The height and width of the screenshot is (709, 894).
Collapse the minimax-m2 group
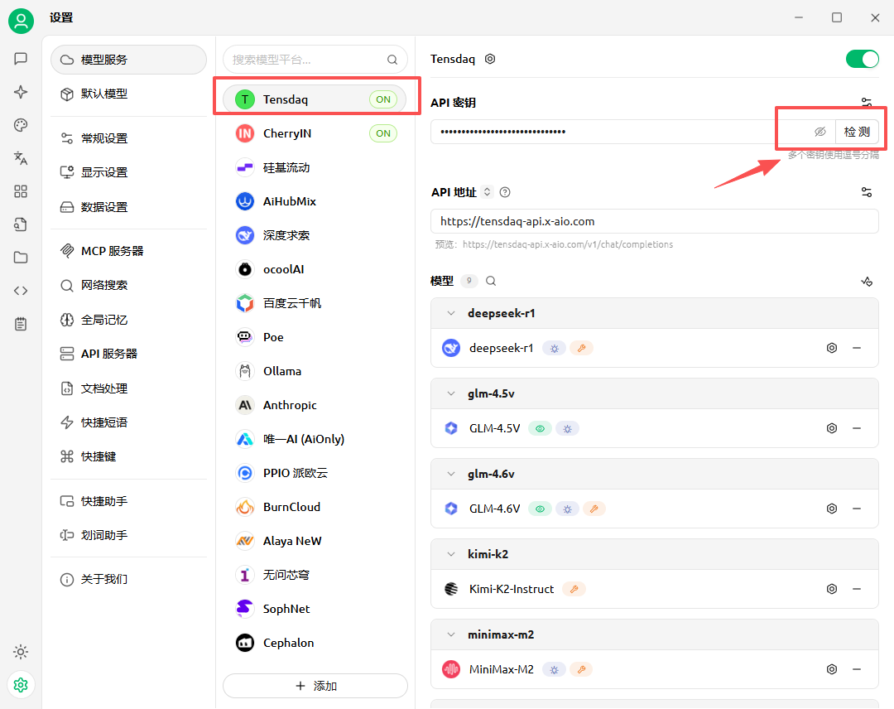[451, 634]
